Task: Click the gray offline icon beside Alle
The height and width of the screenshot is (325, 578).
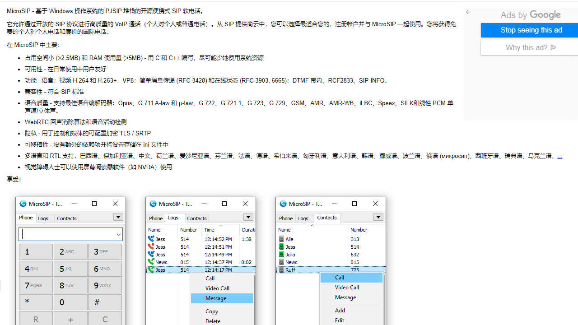Action: [281, 239]
